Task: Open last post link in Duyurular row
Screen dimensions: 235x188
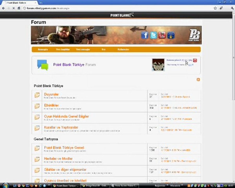Action: tap(175, 97)
